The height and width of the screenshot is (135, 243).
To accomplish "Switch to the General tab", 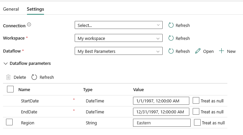I will 11,9.
